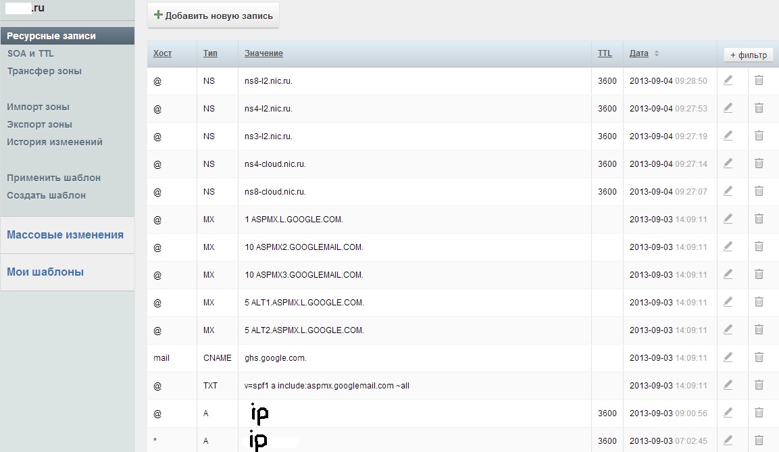Click the * wildcard host cell

[155, 441]
